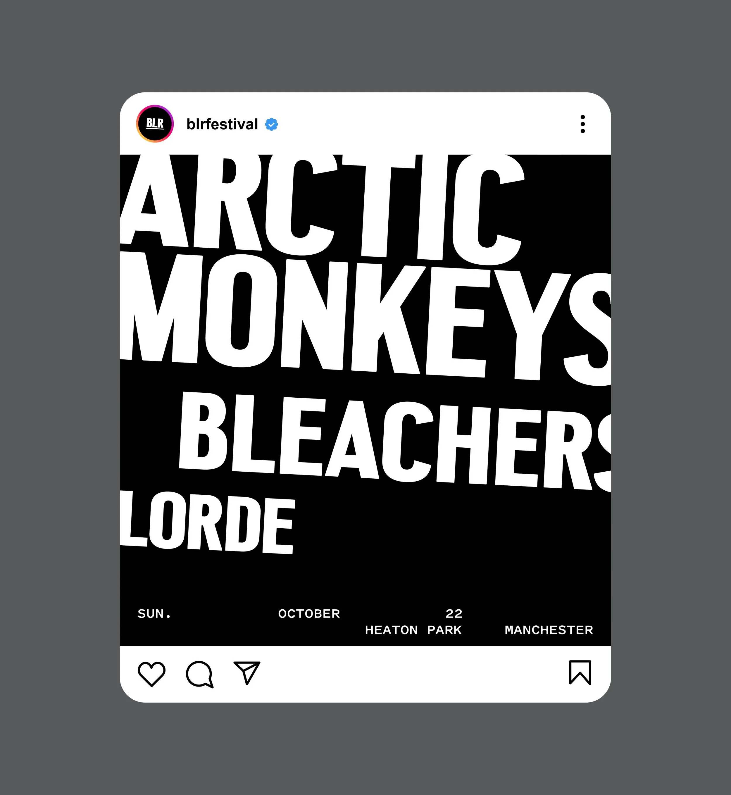Click the SUN. day label
The image size is (731, 795).
154,613
